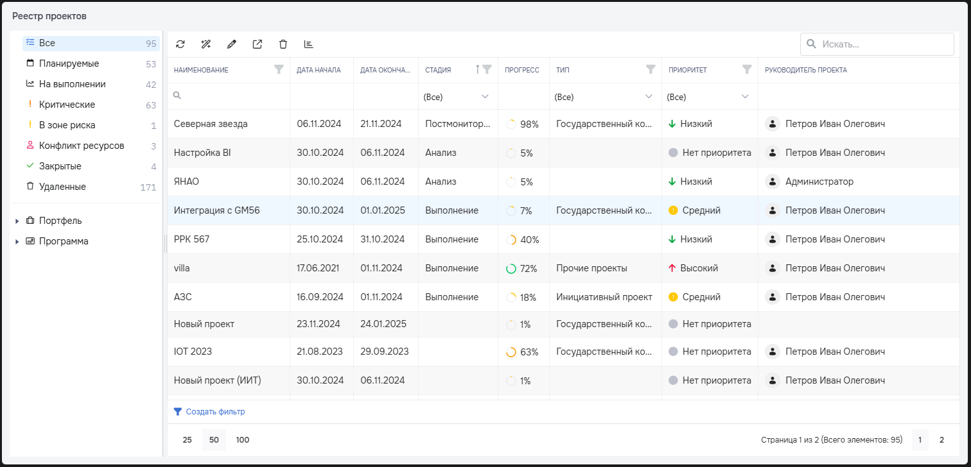
Task: Open the filter icon on Приоритет column
Action: [747, 69]
